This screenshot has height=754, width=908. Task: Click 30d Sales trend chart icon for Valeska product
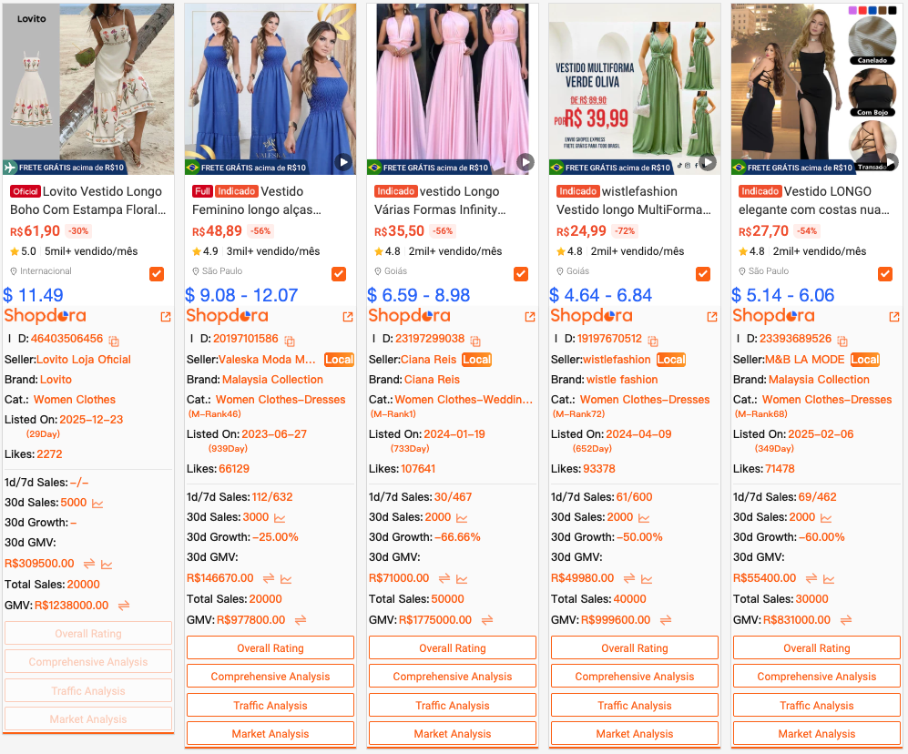point(280,518)
